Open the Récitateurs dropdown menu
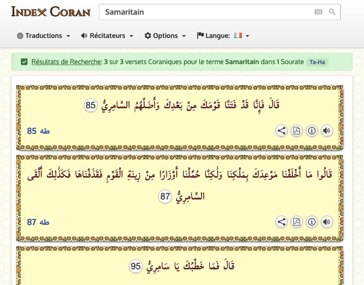This screenshot has height=285, width=364. click(107, 36)
